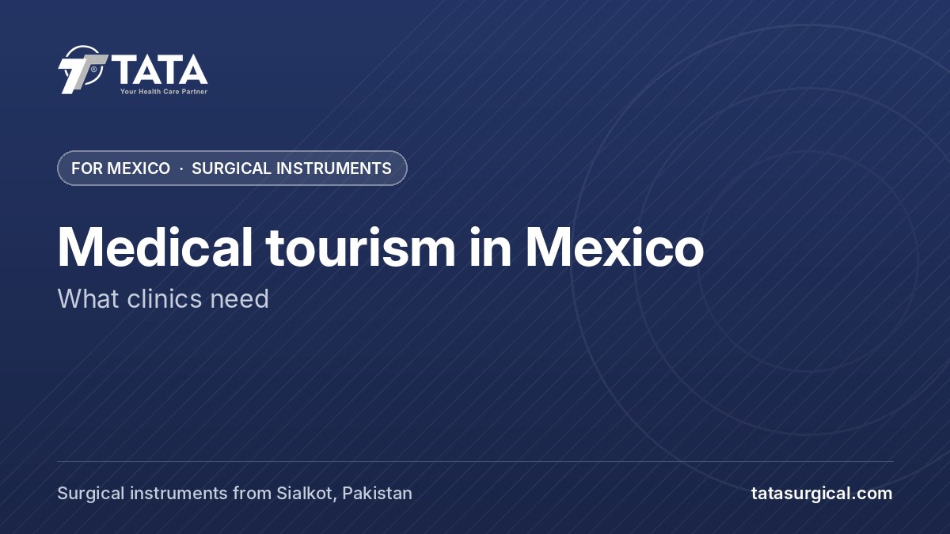Click "Surgical instruments from Sialkot, Pakistan" footer text
Screen dimensions: 950x534
point(234,494)
